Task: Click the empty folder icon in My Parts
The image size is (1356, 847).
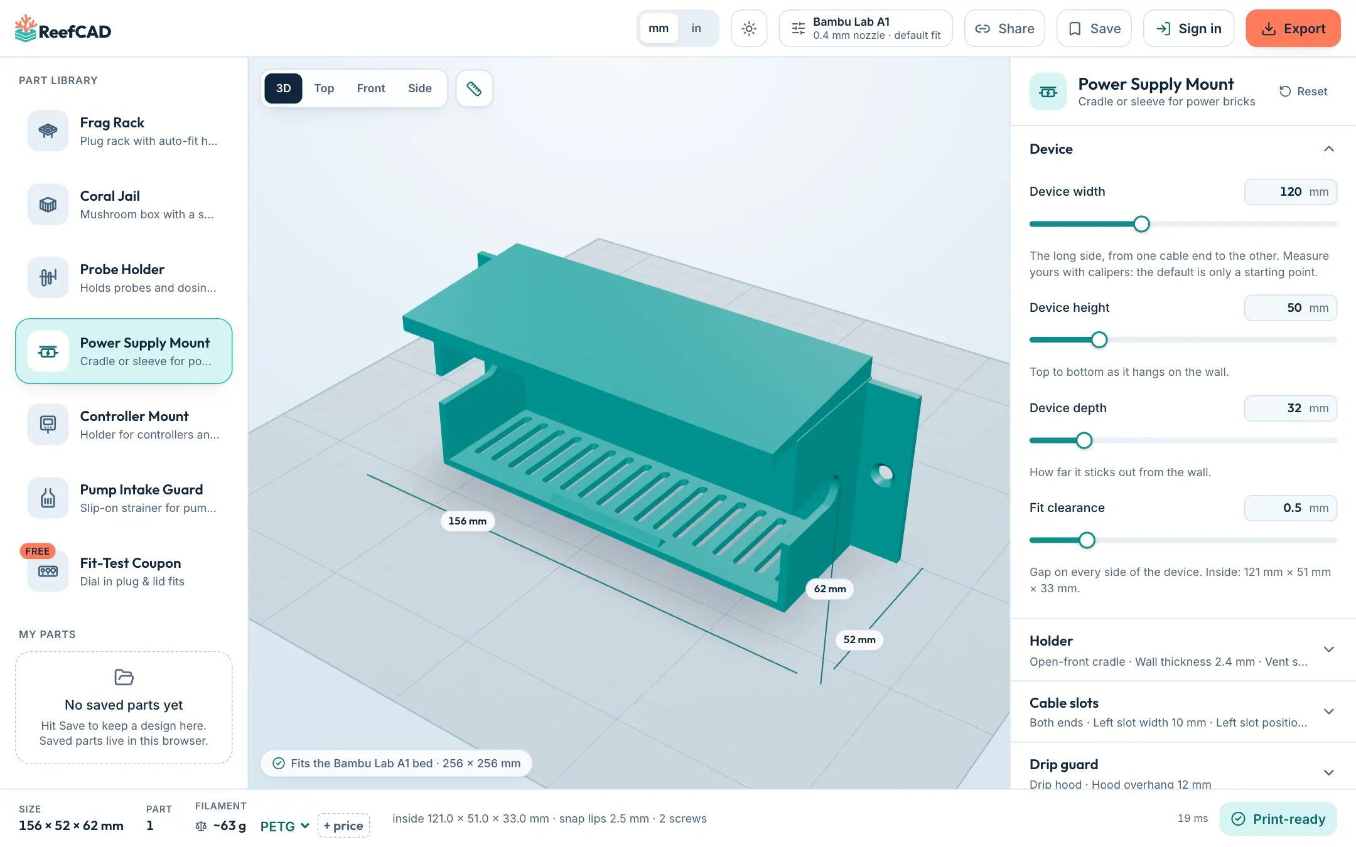Action: click(x=124, y=677)
